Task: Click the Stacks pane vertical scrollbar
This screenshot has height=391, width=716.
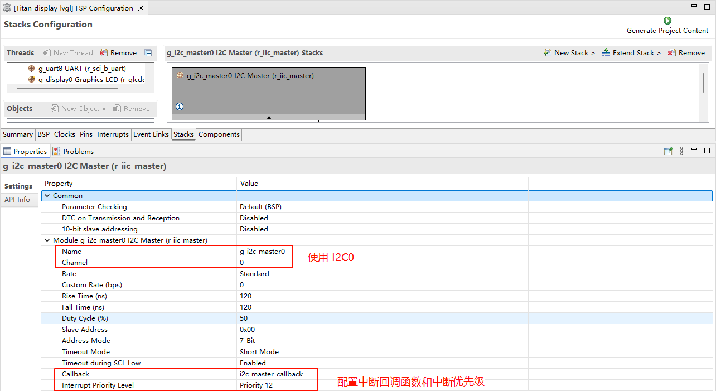Action: pyautogui.click(x=704, y=83)
